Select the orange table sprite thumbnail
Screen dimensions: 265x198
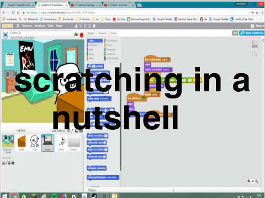22,143
